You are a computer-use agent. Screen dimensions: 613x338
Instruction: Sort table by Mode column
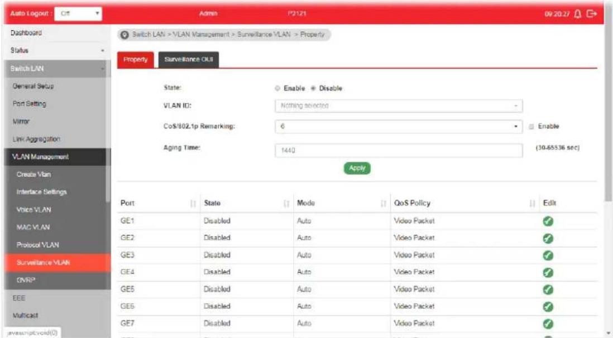(x=383, y=204)
